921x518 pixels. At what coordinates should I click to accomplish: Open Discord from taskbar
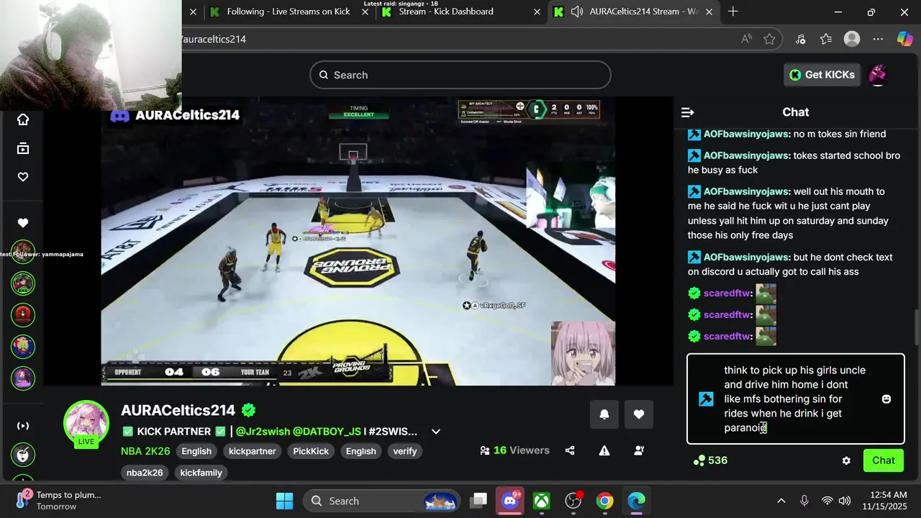click(510, 501)
